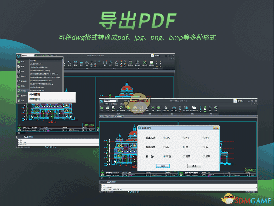Open 图纸比较 tool in back window

point(130,63)
